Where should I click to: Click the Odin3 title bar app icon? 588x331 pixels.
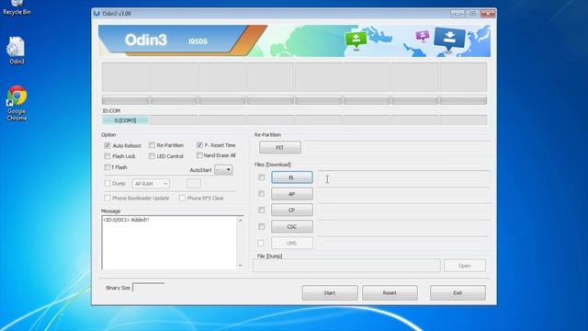(96, 14)
